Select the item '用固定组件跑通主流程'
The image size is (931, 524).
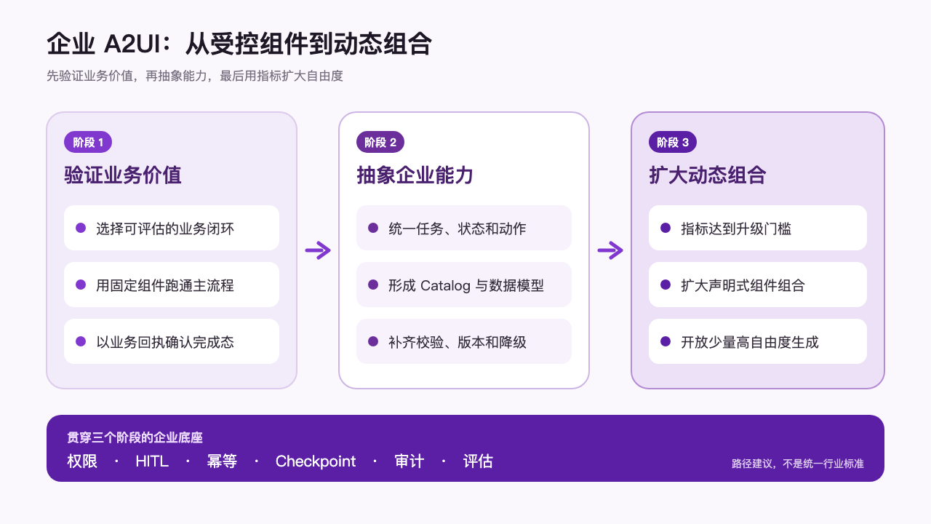[x=172, y=285]
